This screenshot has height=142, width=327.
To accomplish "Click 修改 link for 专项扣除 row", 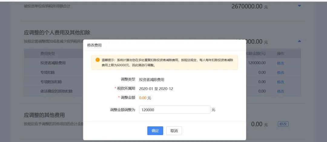I will [280, 73].
